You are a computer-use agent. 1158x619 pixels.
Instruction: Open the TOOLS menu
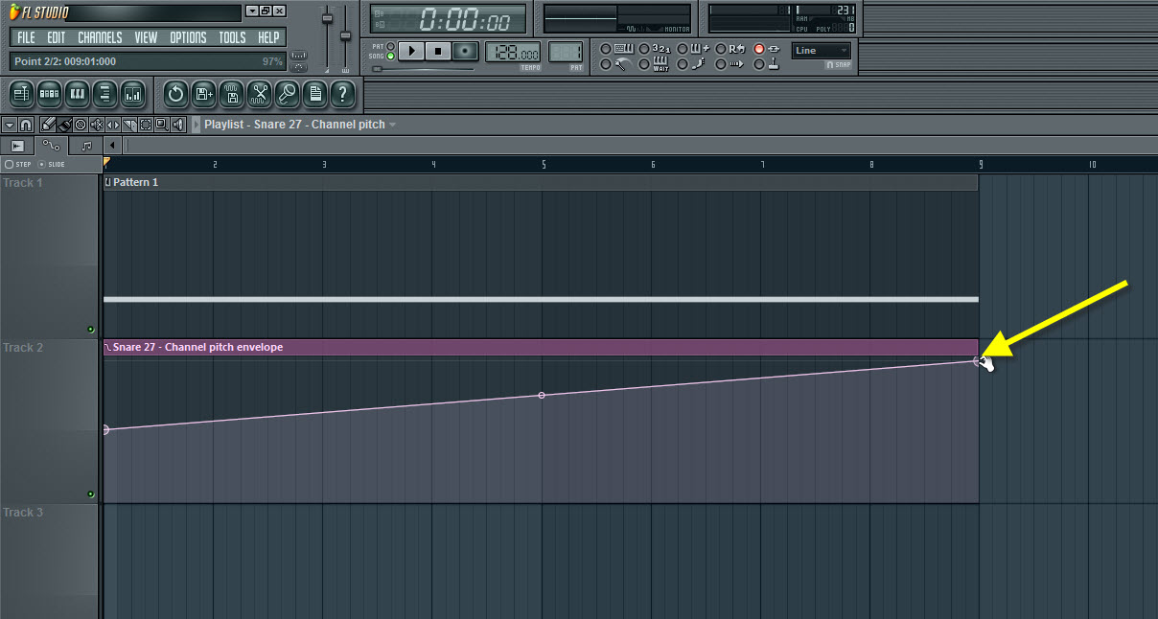click(232, 37)
